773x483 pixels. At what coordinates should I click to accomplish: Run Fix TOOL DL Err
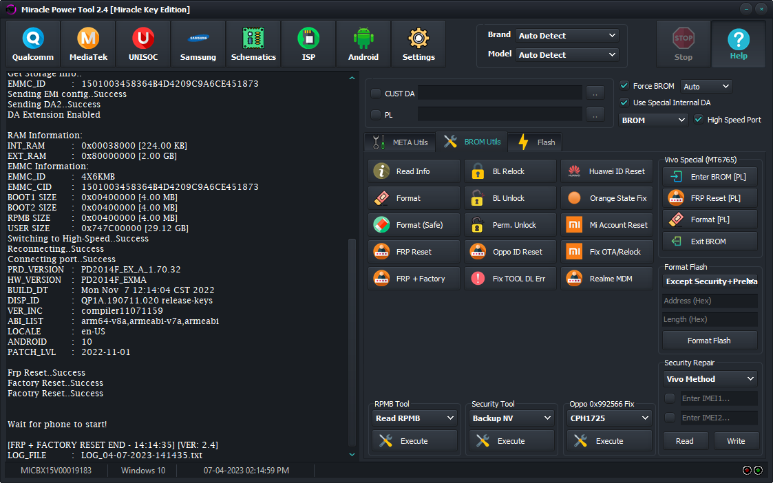[510, 279]
